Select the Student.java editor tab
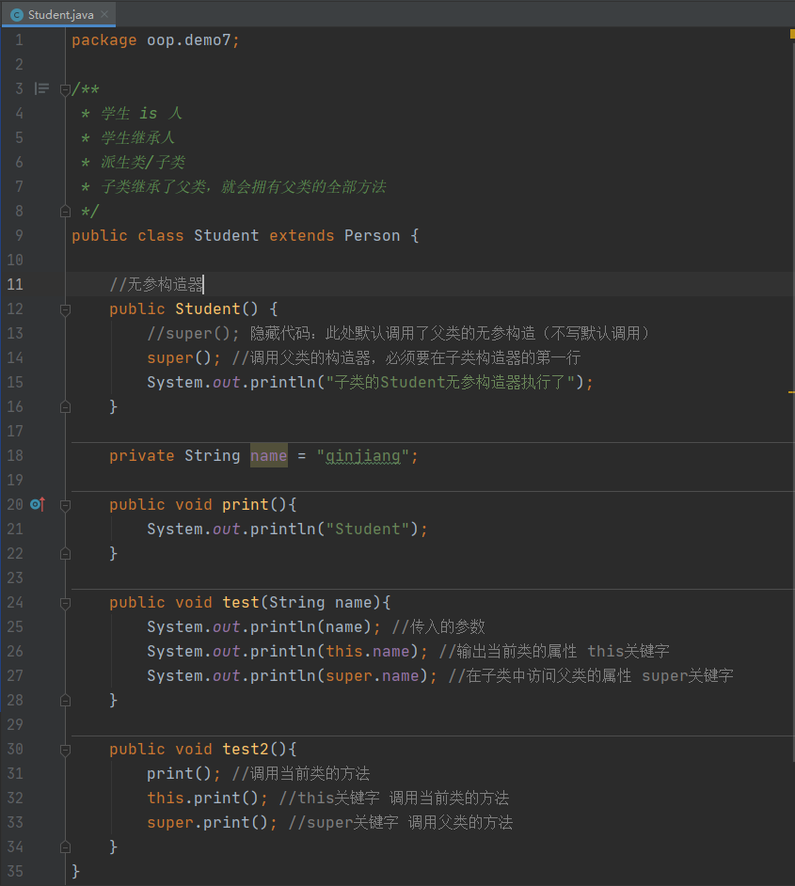The image size is (795, 886). click(58, 14)
